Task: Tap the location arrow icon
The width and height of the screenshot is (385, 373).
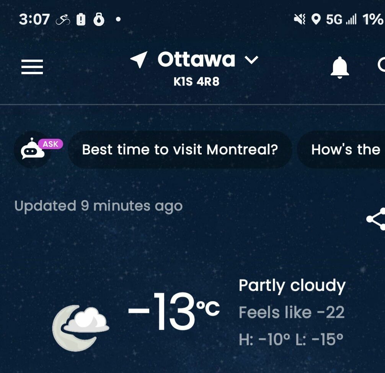Action: tap(139, 60)
